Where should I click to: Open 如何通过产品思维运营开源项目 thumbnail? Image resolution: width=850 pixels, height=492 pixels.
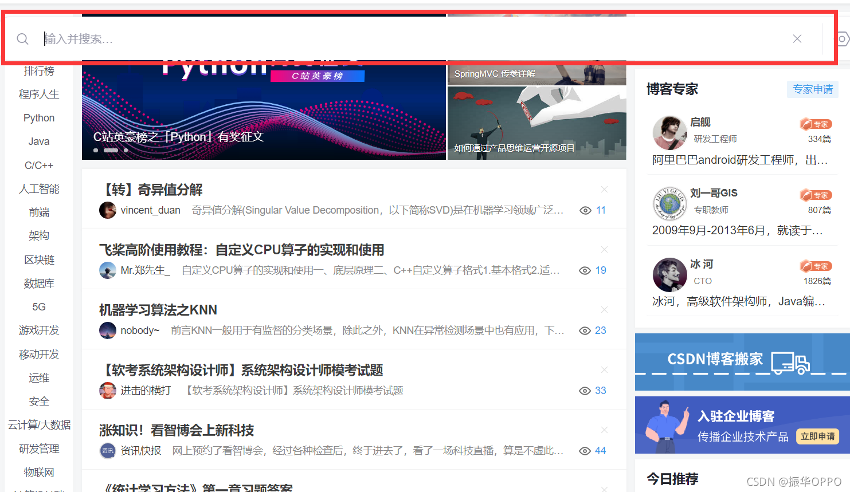pos(536,123)
